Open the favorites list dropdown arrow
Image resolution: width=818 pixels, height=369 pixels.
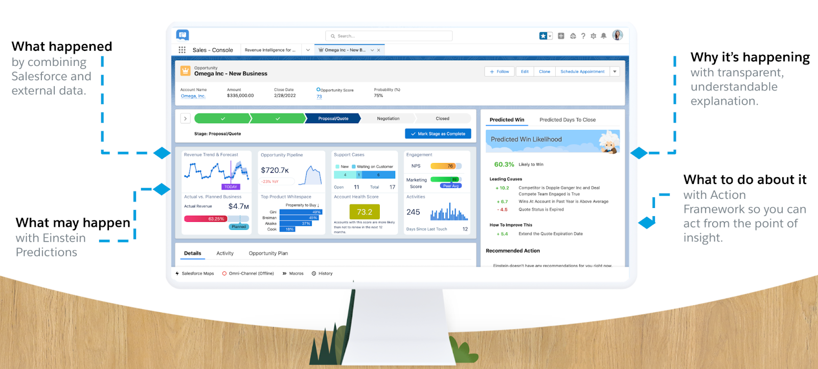click(x=550, y=36)
